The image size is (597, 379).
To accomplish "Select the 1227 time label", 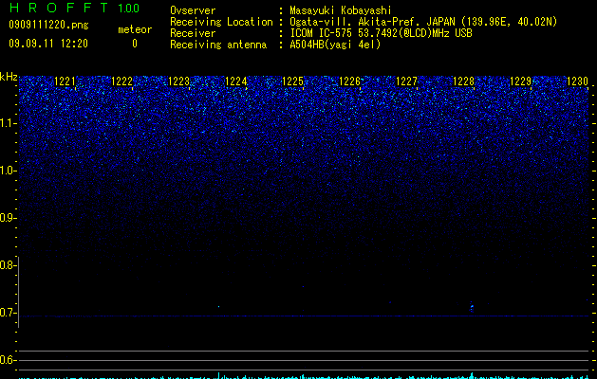I will tap(406, 81).
